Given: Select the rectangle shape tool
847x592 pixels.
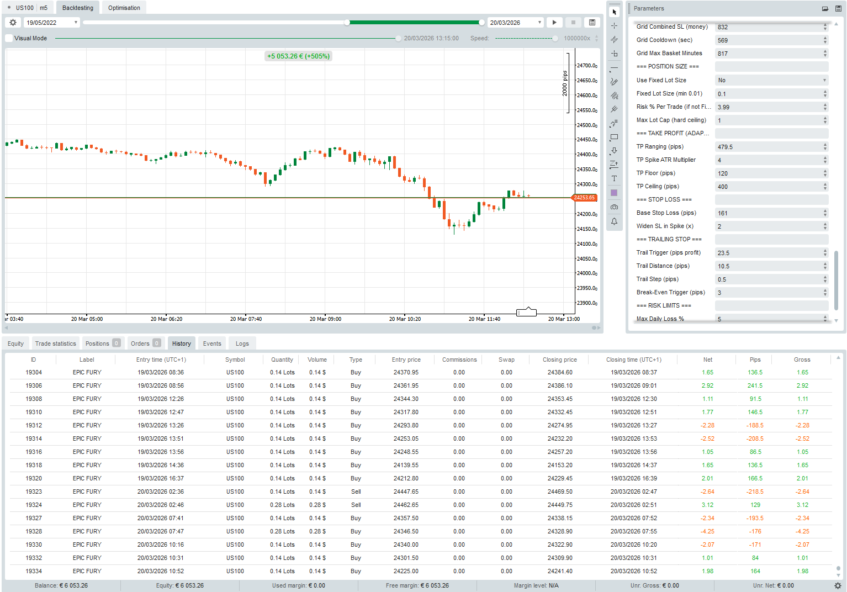Looking at the screenshot, I should point(614,138).
